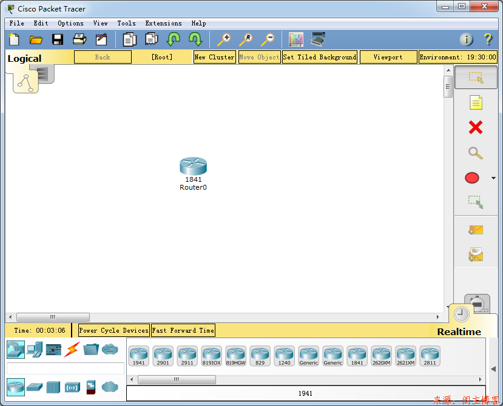Pick the Place Note tool
Screen dimensions: 503x406
tap(476, 102)
